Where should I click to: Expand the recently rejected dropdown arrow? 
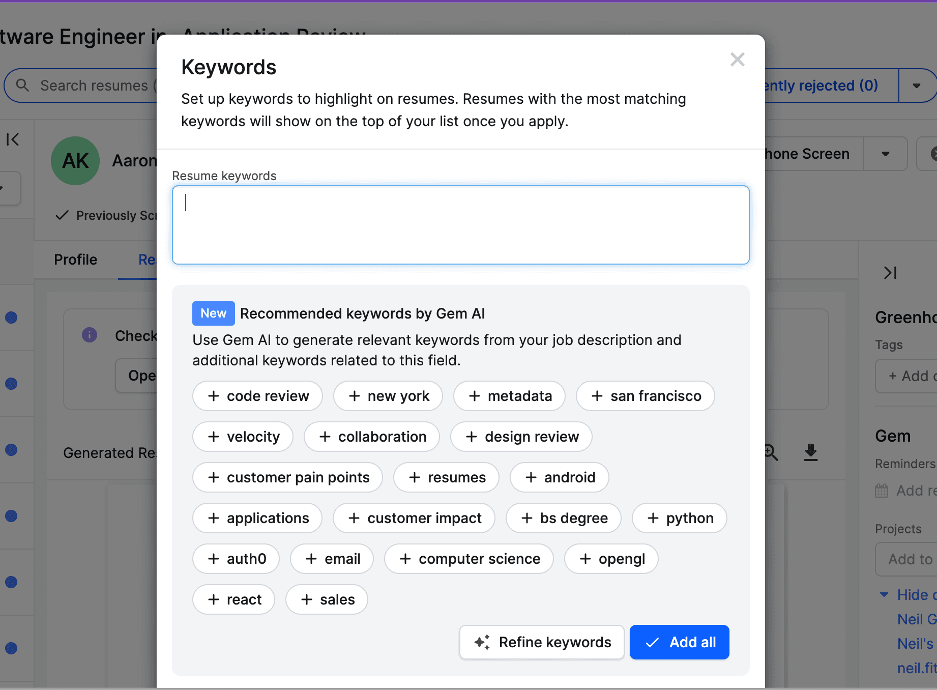[x=918, y=85]
